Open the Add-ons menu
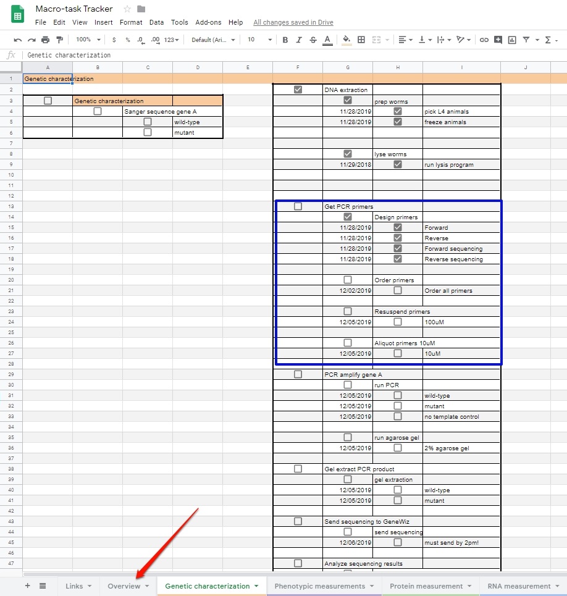567x596 pixels. [208, 22]
